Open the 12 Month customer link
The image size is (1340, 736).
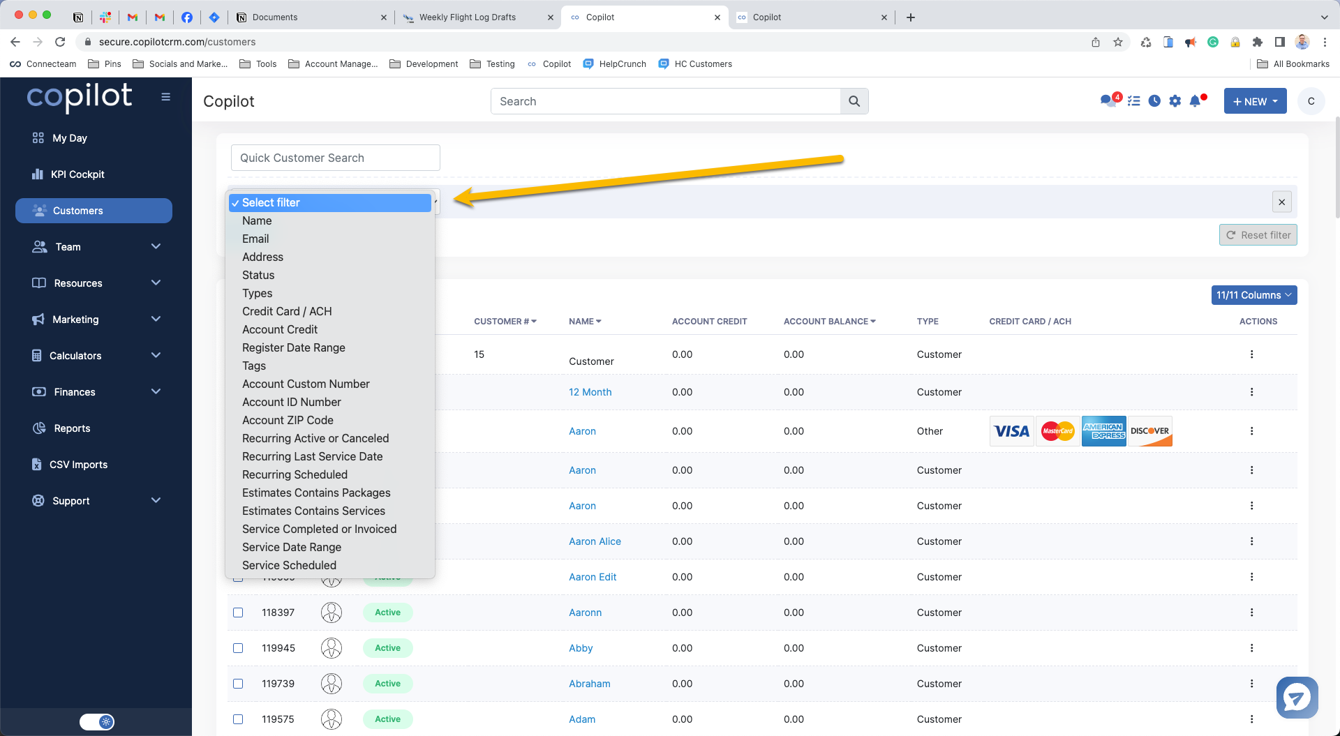tap(590, 392)
